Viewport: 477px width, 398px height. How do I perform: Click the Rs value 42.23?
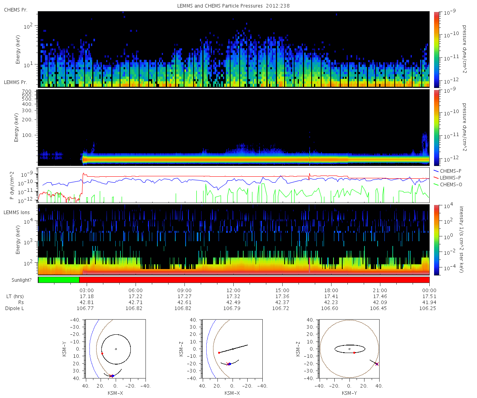[331, 302]
